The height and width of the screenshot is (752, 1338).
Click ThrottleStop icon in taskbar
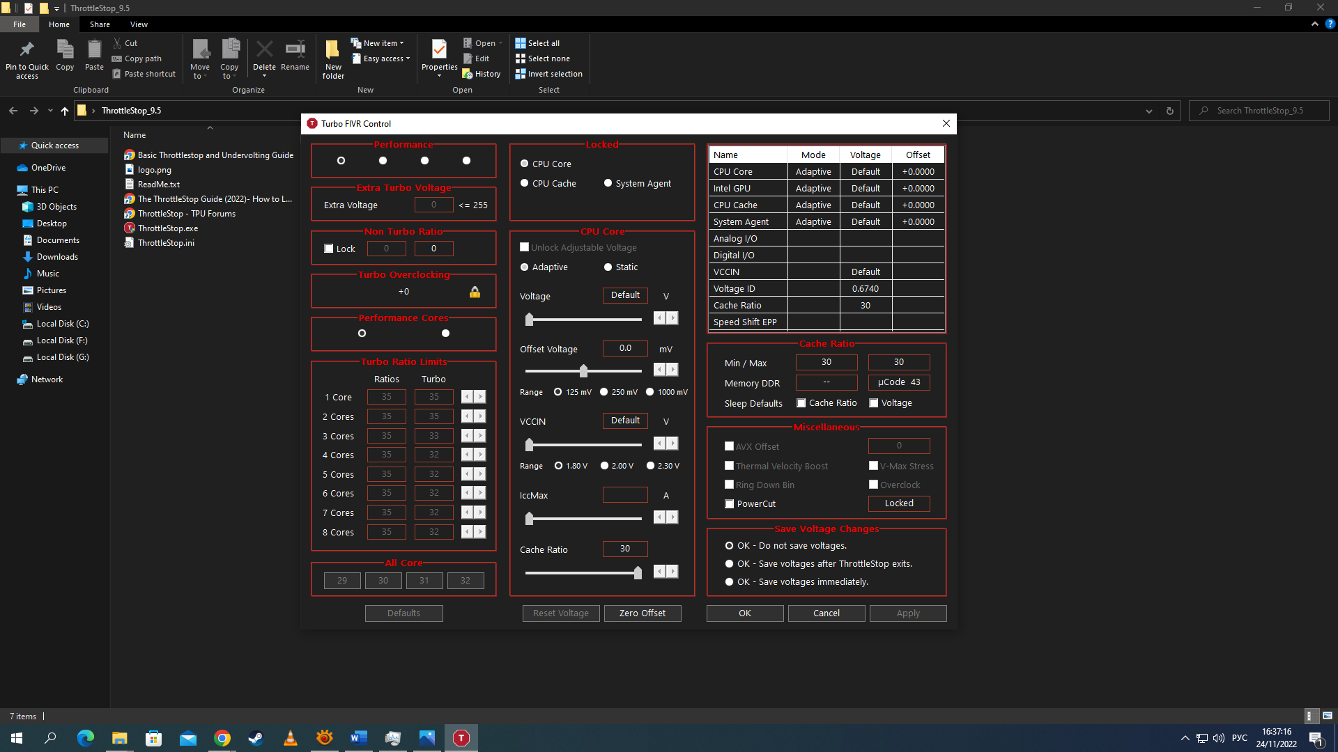click(461, 738)
